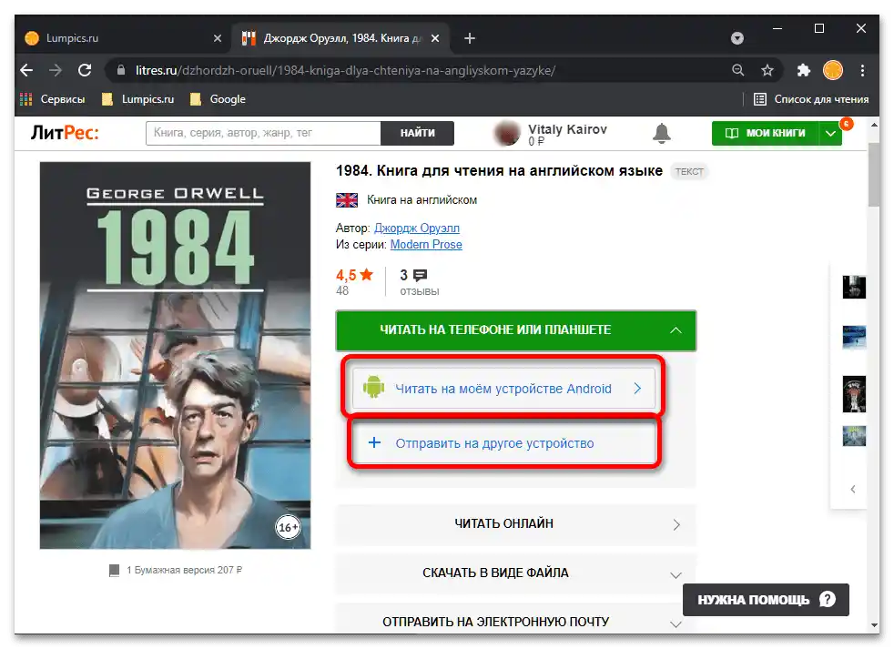
Task: Click the British flag language icon
Action: (x=347, y=200)
